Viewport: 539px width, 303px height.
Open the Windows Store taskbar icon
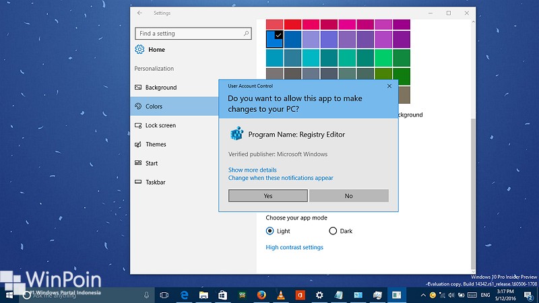(223, 295)
